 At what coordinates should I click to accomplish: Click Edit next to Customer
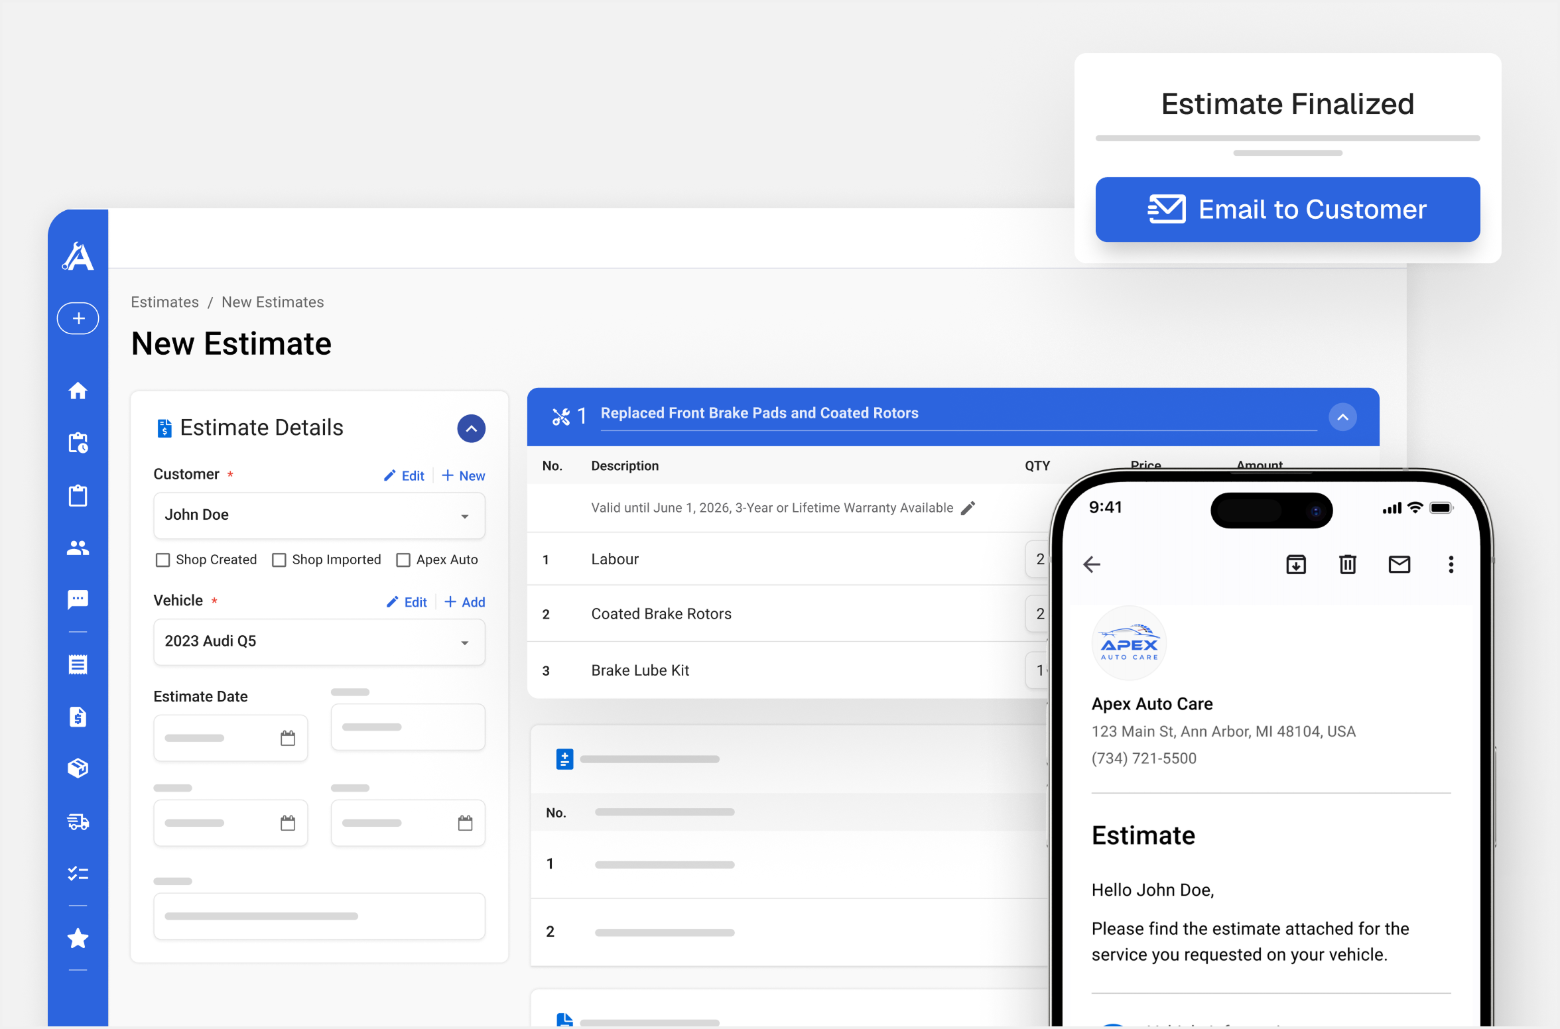click(405, 476)
